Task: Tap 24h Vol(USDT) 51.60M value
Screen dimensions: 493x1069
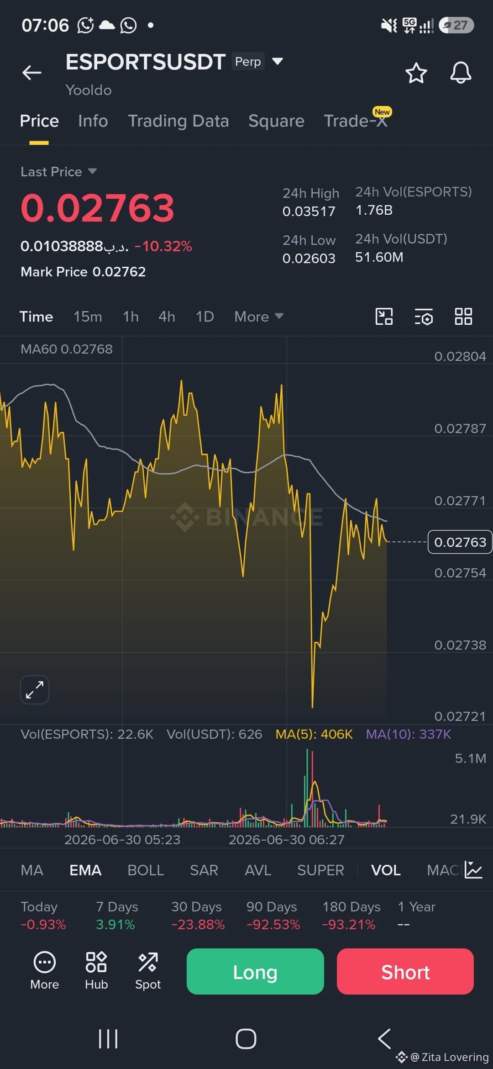Action: pos(379,257)
